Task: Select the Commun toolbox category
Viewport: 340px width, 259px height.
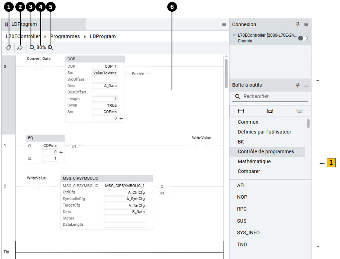Action: pos(248,122)
